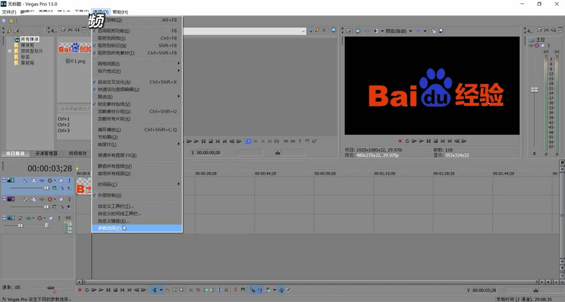The image size is (565, 302).
Task: Toggle 外部控制(X) in the options menu
Action: (x=137, y=195)
